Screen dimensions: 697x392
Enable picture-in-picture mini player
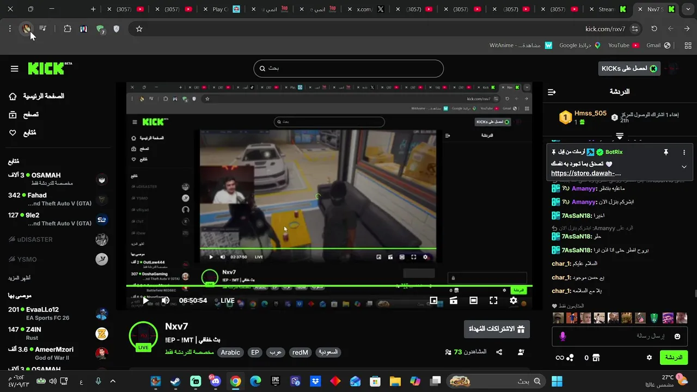pyautogui.click(x=433, y=300)
